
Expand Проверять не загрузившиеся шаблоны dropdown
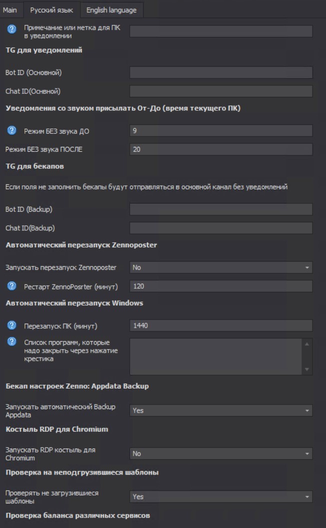(x=221, y=497)
